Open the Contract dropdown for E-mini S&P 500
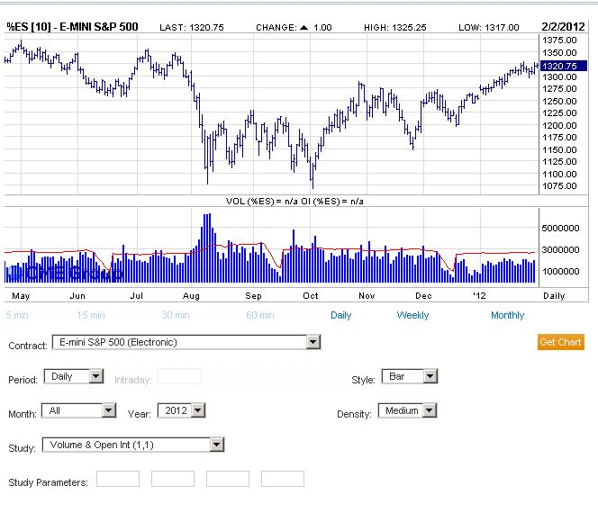Viewport: 598px width, 513px height. pyautogui.click(x=186, y=342)
